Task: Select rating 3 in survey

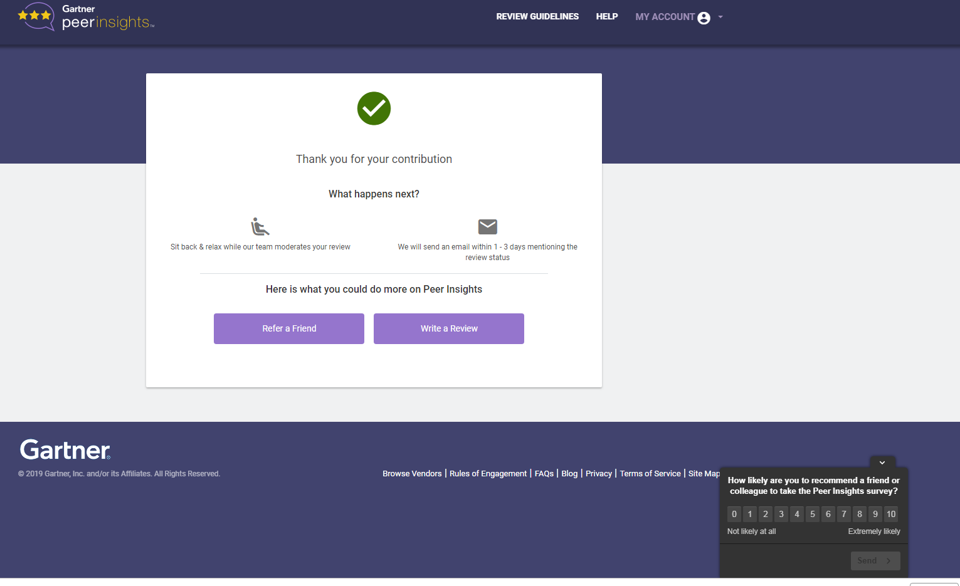Action: coord(781,514)
